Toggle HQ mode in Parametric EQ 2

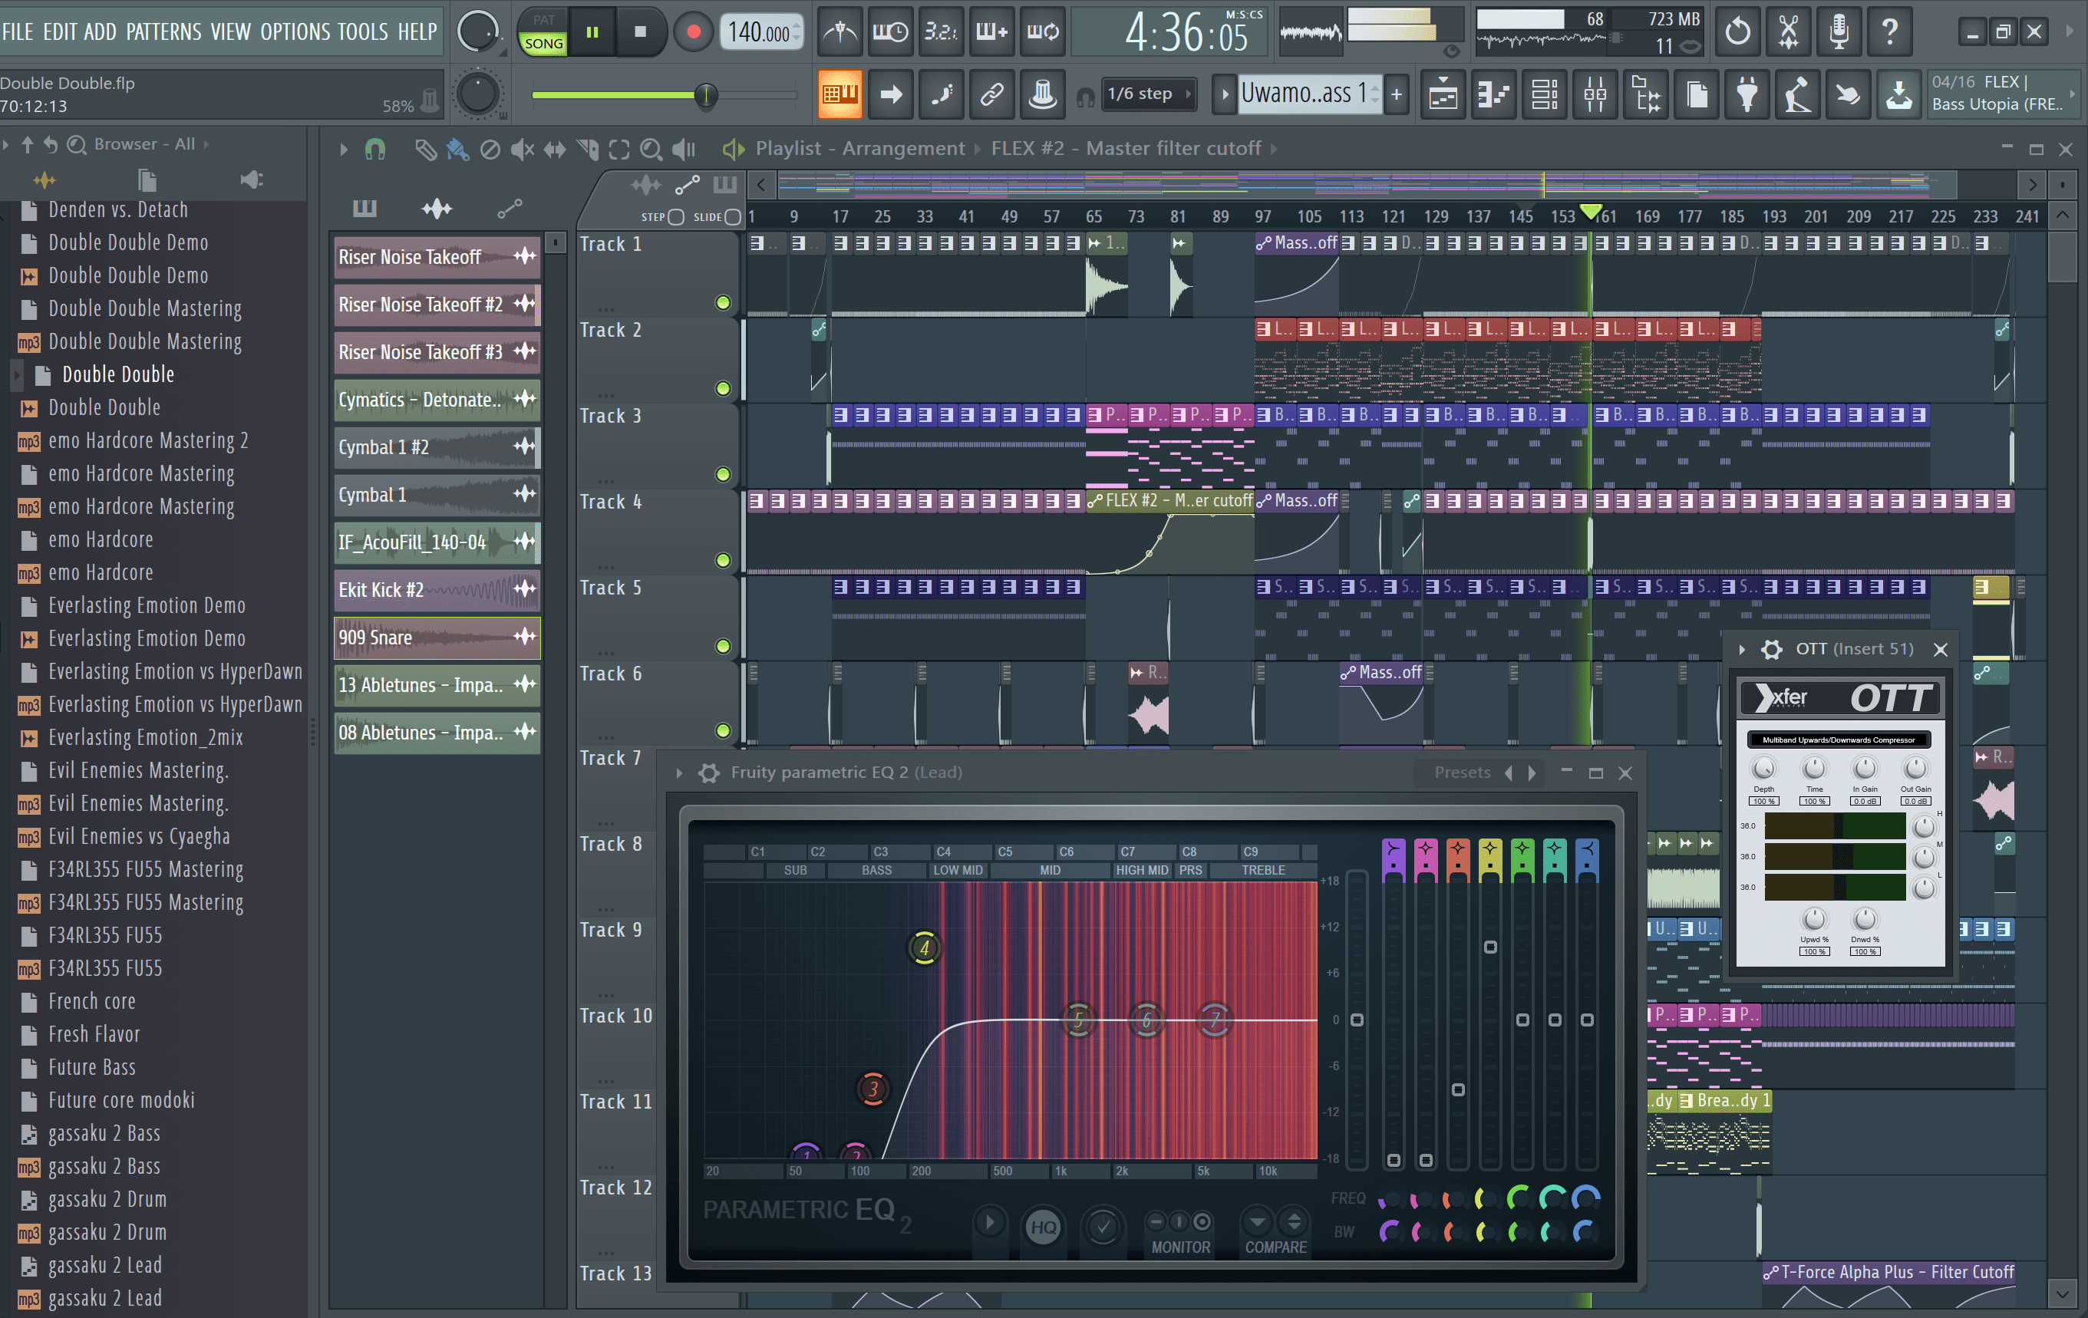click(x=1043, y=1226)
